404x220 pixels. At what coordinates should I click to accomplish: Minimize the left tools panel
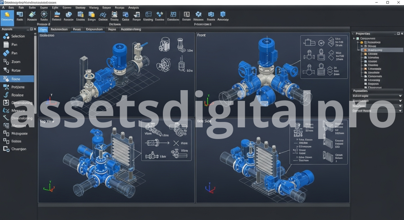click(x=28, y=29)
